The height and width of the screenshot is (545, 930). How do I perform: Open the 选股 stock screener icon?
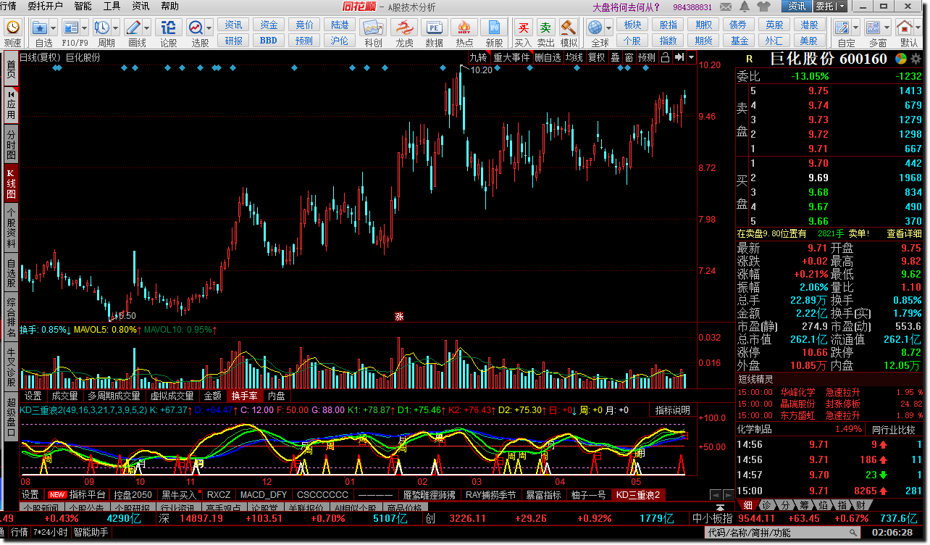click(196, 28)
